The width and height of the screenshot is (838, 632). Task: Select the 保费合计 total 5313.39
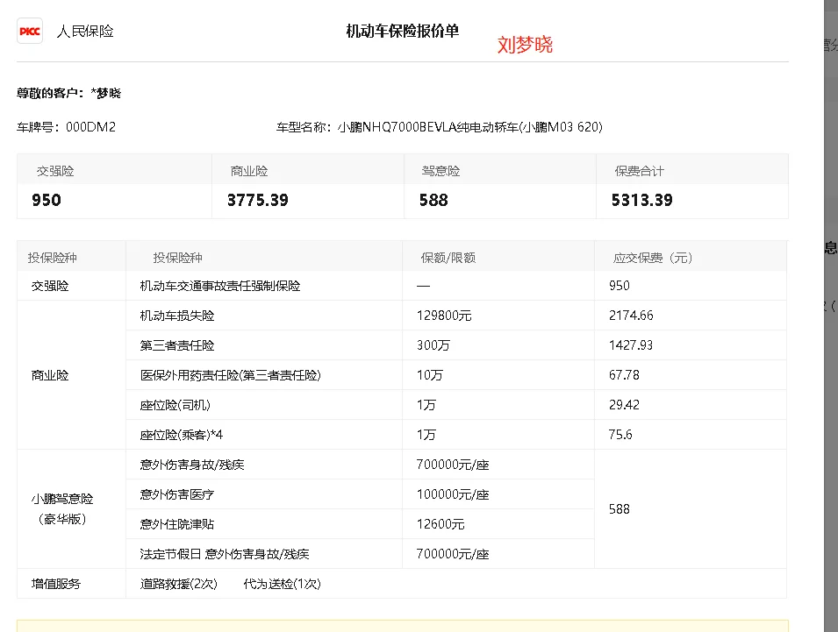pyautogui.click(x=641, y=200)
